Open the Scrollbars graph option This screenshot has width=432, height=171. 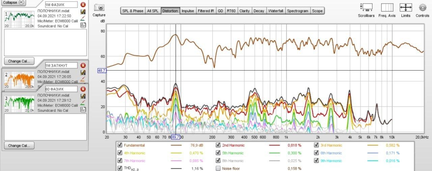(366, 7)
